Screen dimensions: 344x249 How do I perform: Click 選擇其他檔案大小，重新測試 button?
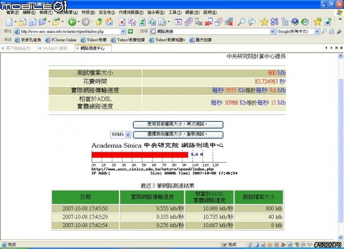pos(178,135)
